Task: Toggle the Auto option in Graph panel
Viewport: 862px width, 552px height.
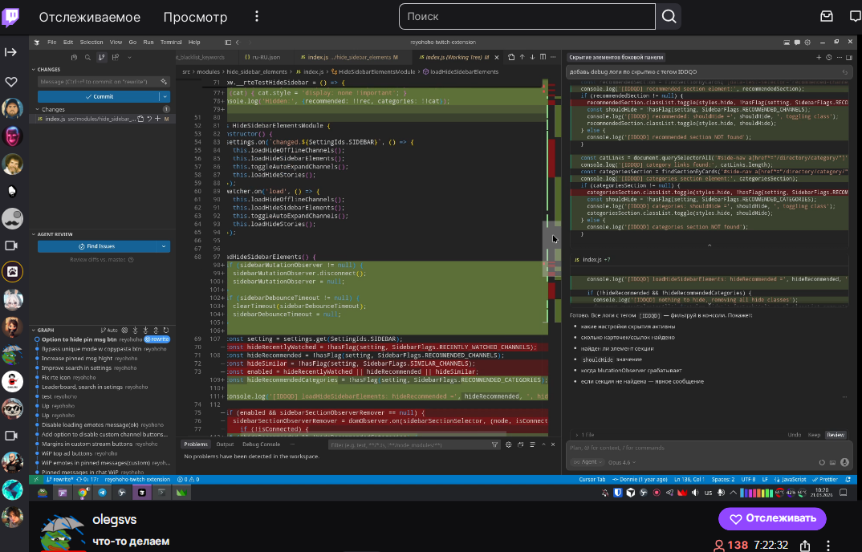Action: 109,330
